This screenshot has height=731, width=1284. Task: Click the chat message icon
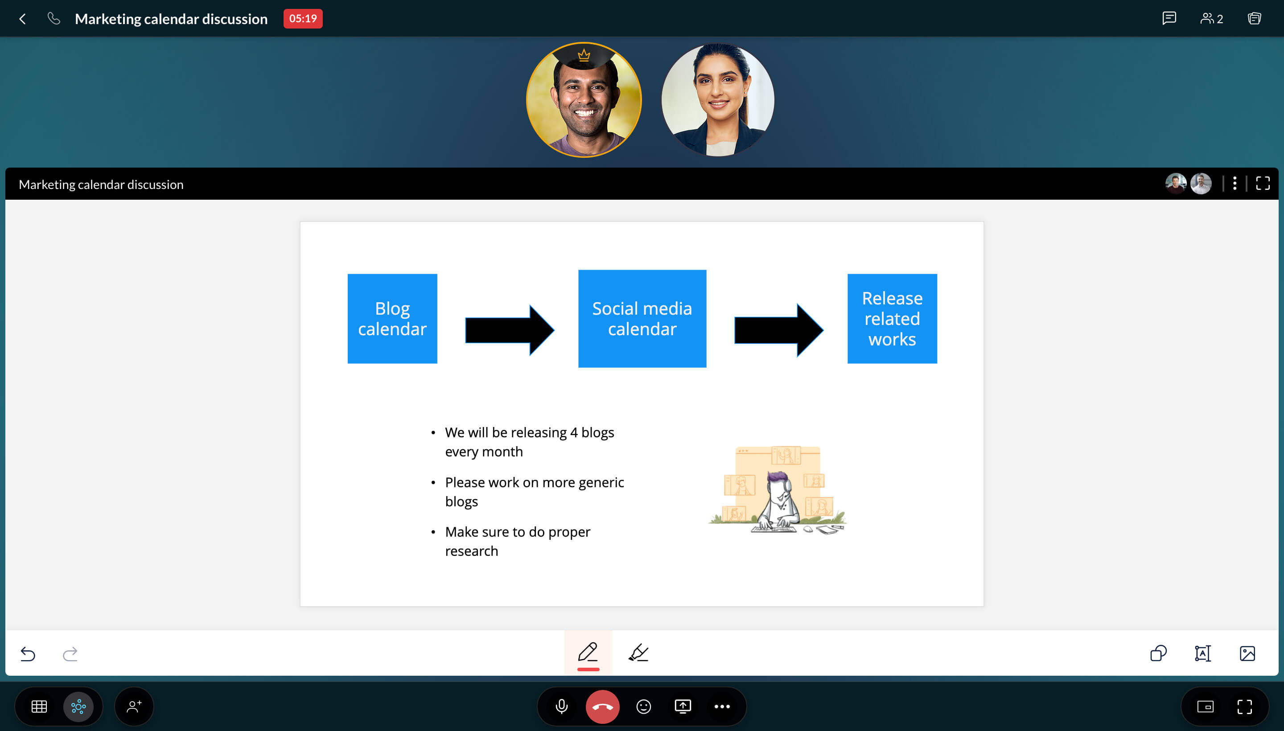1169,18
